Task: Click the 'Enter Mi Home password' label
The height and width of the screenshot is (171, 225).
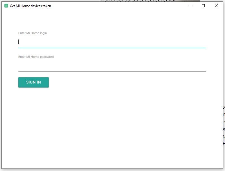Action: pyautogui.click(x=36, y=57)
